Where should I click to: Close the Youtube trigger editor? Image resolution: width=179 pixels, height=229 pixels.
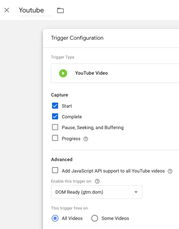(7, 10)
